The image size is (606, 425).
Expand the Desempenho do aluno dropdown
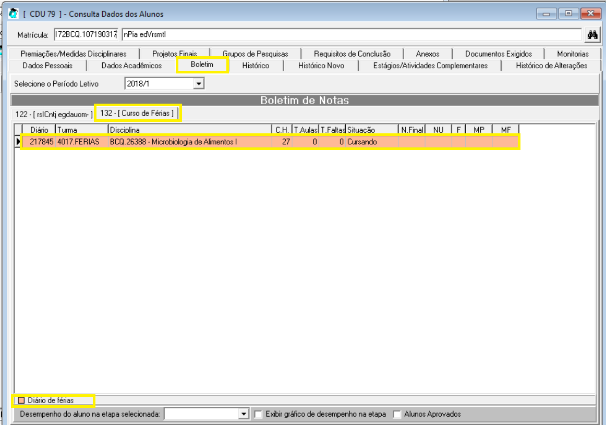tap(244, 415)
